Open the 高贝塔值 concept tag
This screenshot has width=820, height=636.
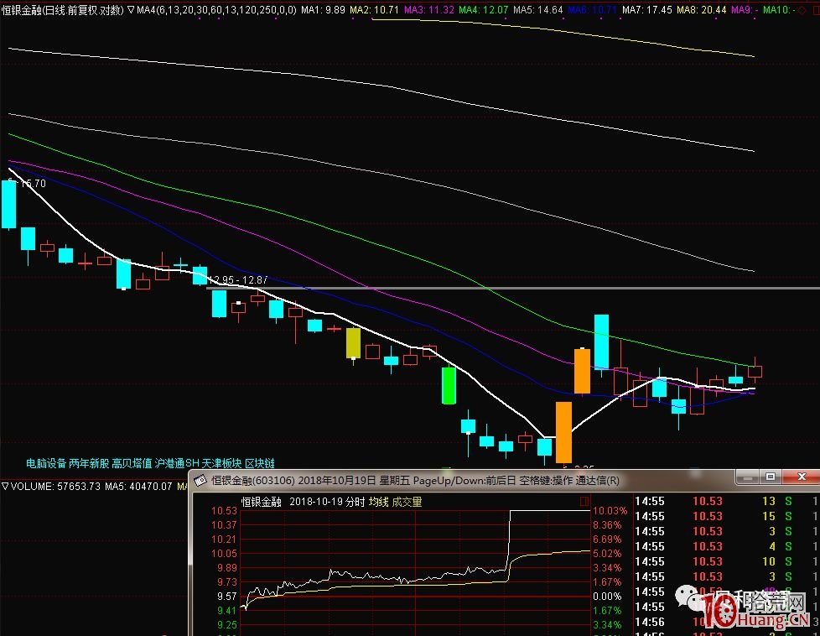pyautogui.click(x=132, y=463)
